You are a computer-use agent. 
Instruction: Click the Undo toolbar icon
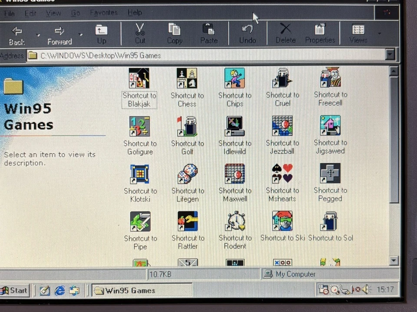(x=247, y=33)
